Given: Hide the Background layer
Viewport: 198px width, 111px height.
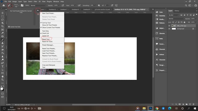Looking at the screenshot, I should 169,29.
